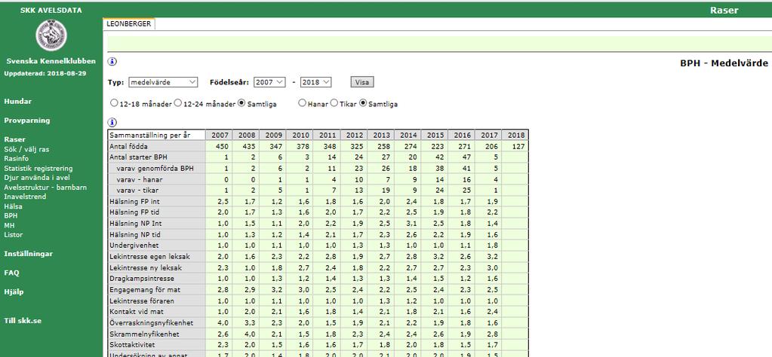This screenshot has height=357, width=772.
Task: Click the Skottaktivitet row label
Action: point(133,345)
